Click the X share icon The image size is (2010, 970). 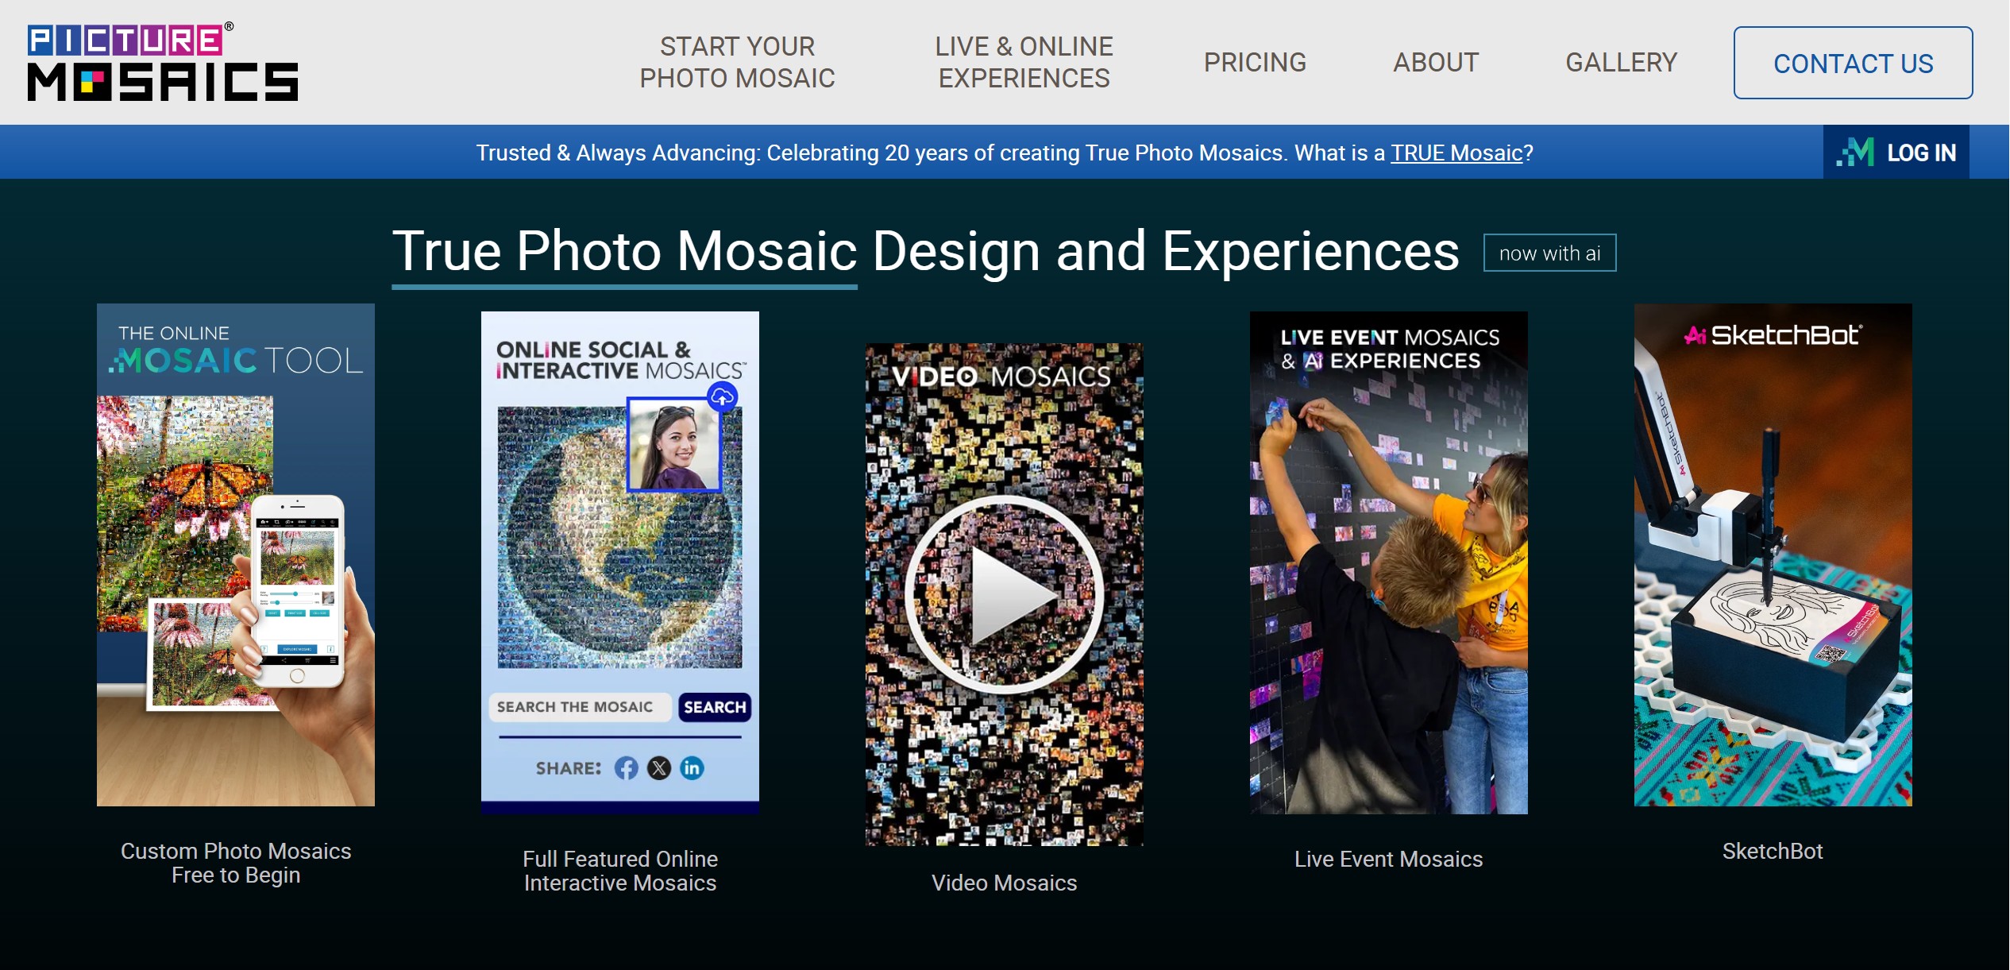(x=659, y=768)
